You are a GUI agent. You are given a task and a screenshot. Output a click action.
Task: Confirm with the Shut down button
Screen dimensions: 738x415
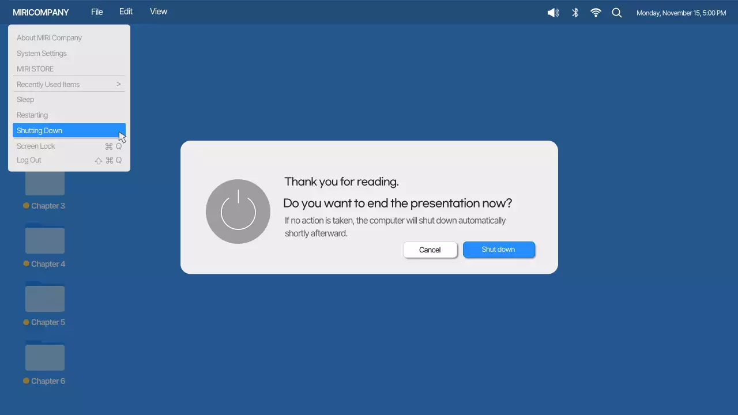pyautogui.click(x=499, y=250)
